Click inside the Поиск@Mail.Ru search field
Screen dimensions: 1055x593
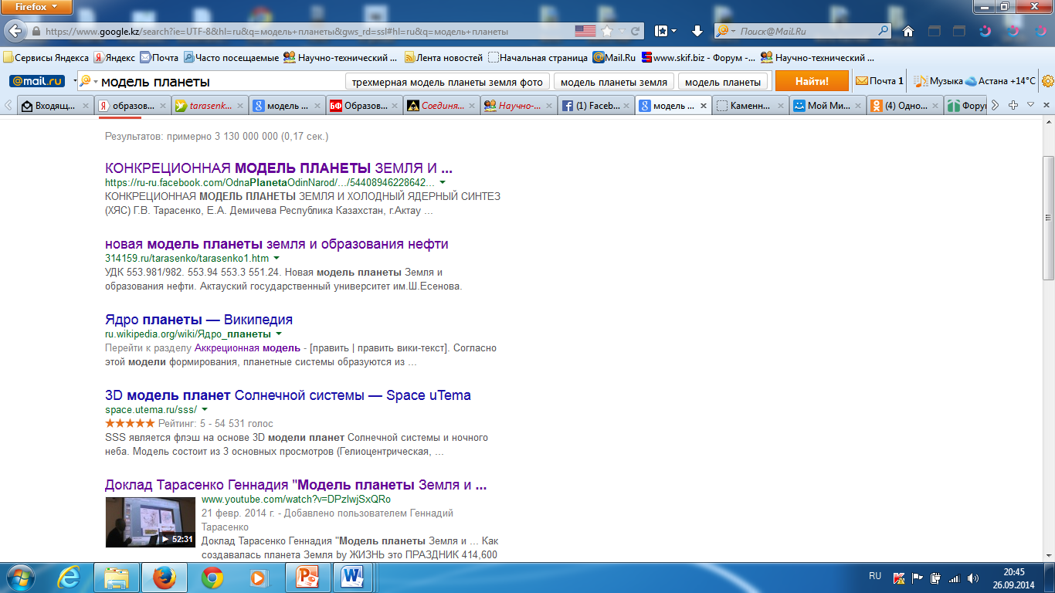tap(803, 32)
